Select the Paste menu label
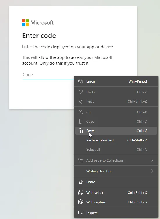 pos(90,131)
